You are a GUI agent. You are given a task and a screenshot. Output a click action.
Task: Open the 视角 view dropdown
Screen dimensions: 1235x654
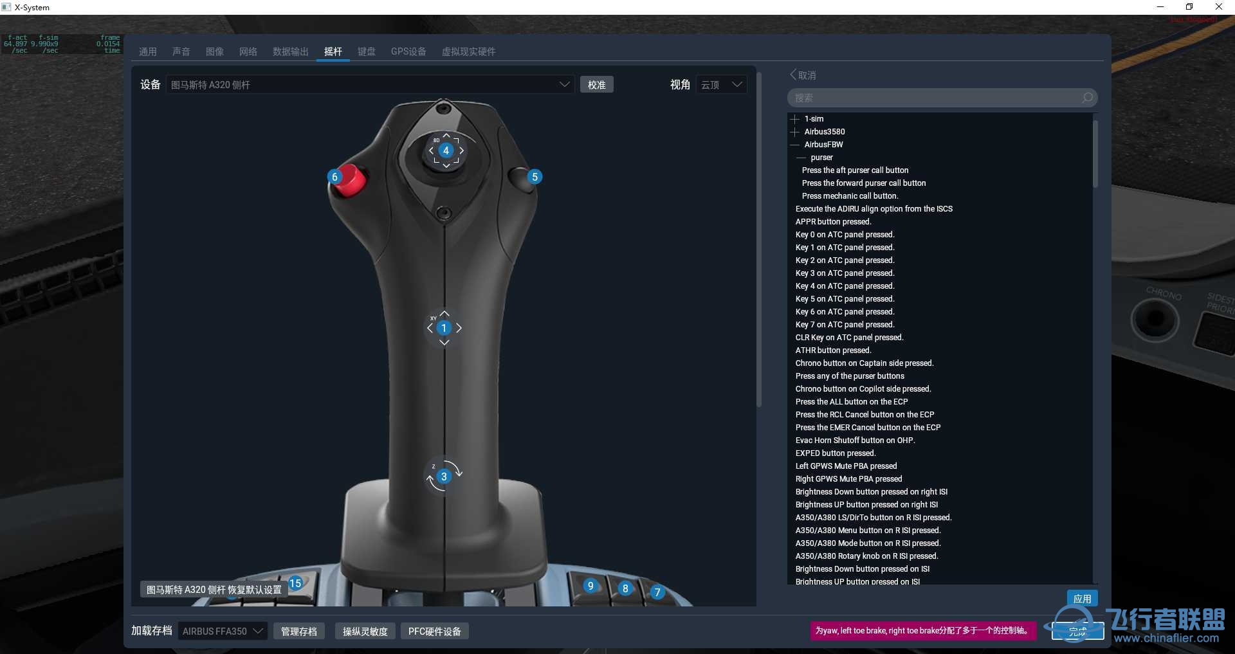click(722, 85)
